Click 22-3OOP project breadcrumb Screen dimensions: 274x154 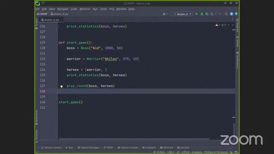tap(42, 14)
